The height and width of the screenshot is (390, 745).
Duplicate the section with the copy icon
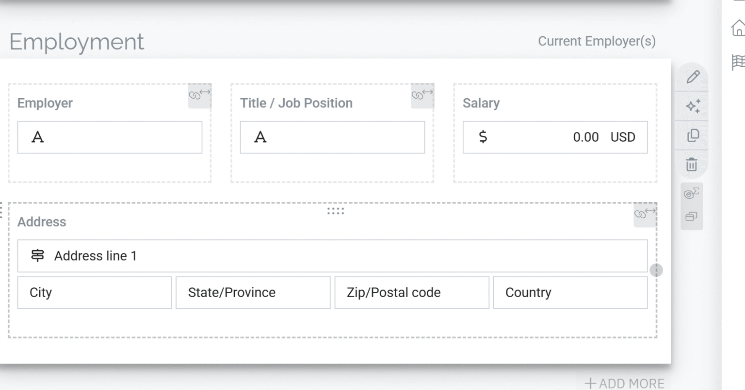693,135
